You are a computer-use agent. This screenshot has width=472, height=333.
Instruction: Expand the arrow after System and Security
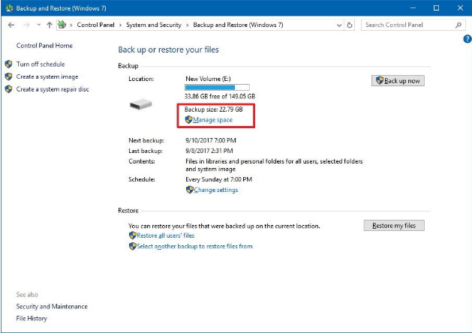tap(188, 25)
